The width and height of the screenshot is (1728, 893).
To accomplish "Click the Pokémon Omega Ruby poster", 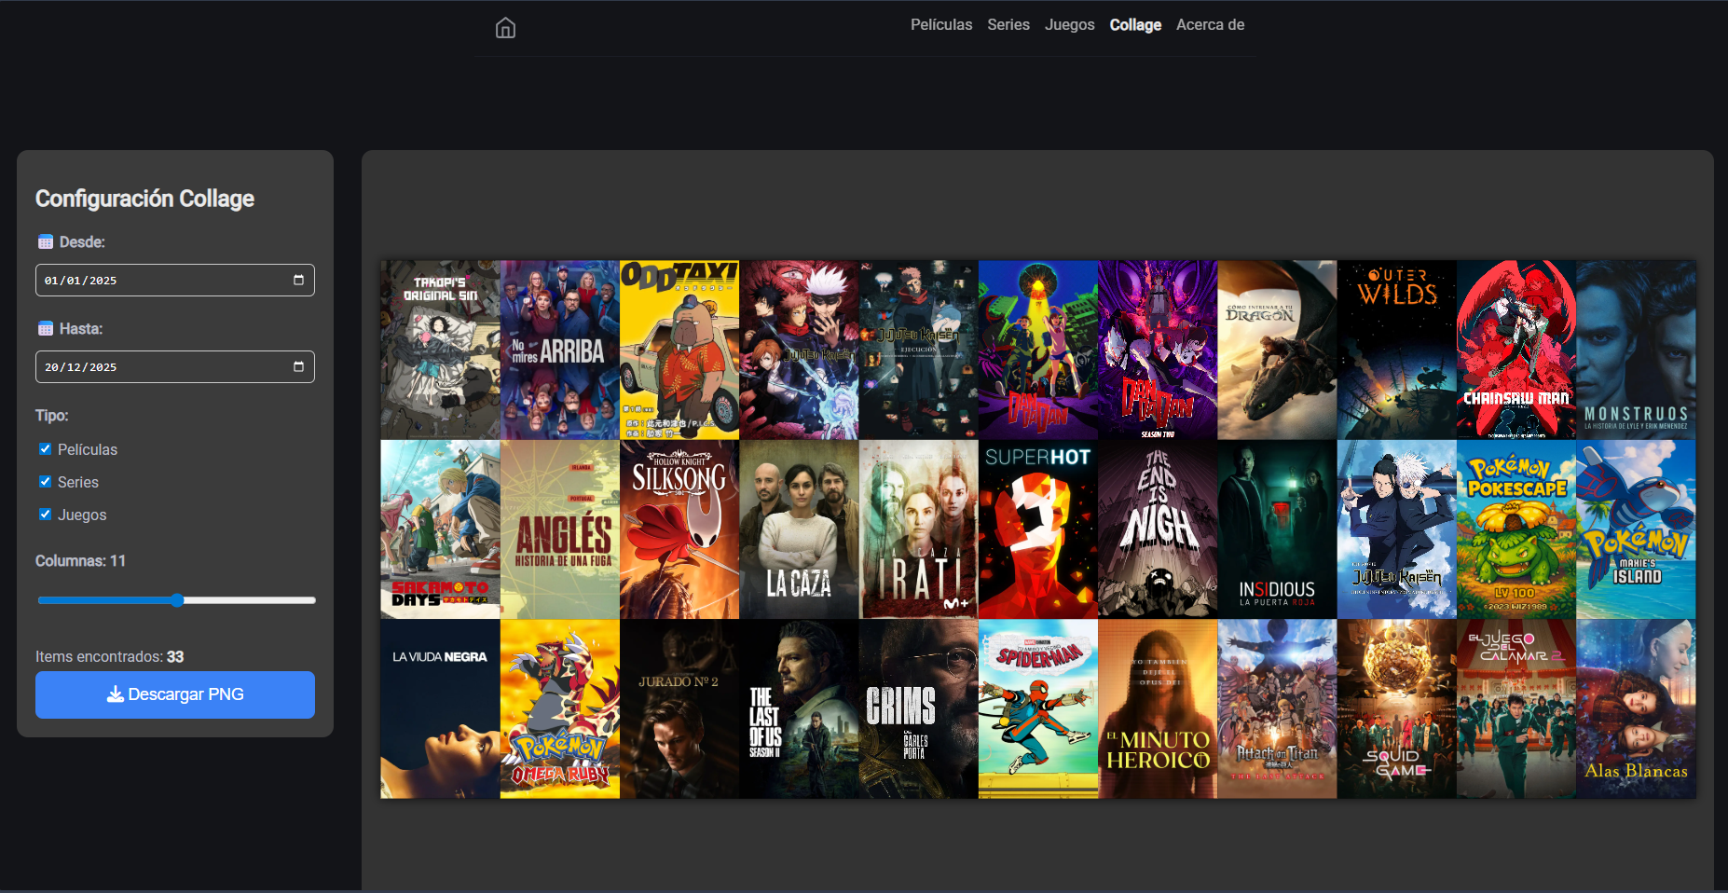I will tap(560, 708).
